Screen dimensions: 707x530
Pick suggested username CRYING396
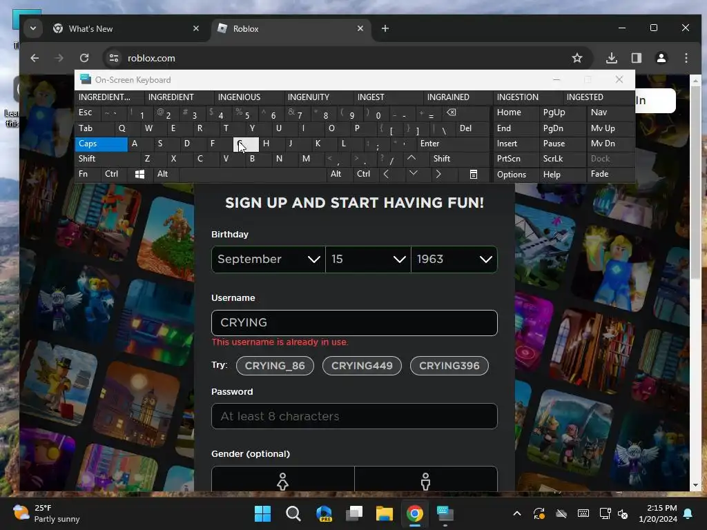tap(449, 366)
